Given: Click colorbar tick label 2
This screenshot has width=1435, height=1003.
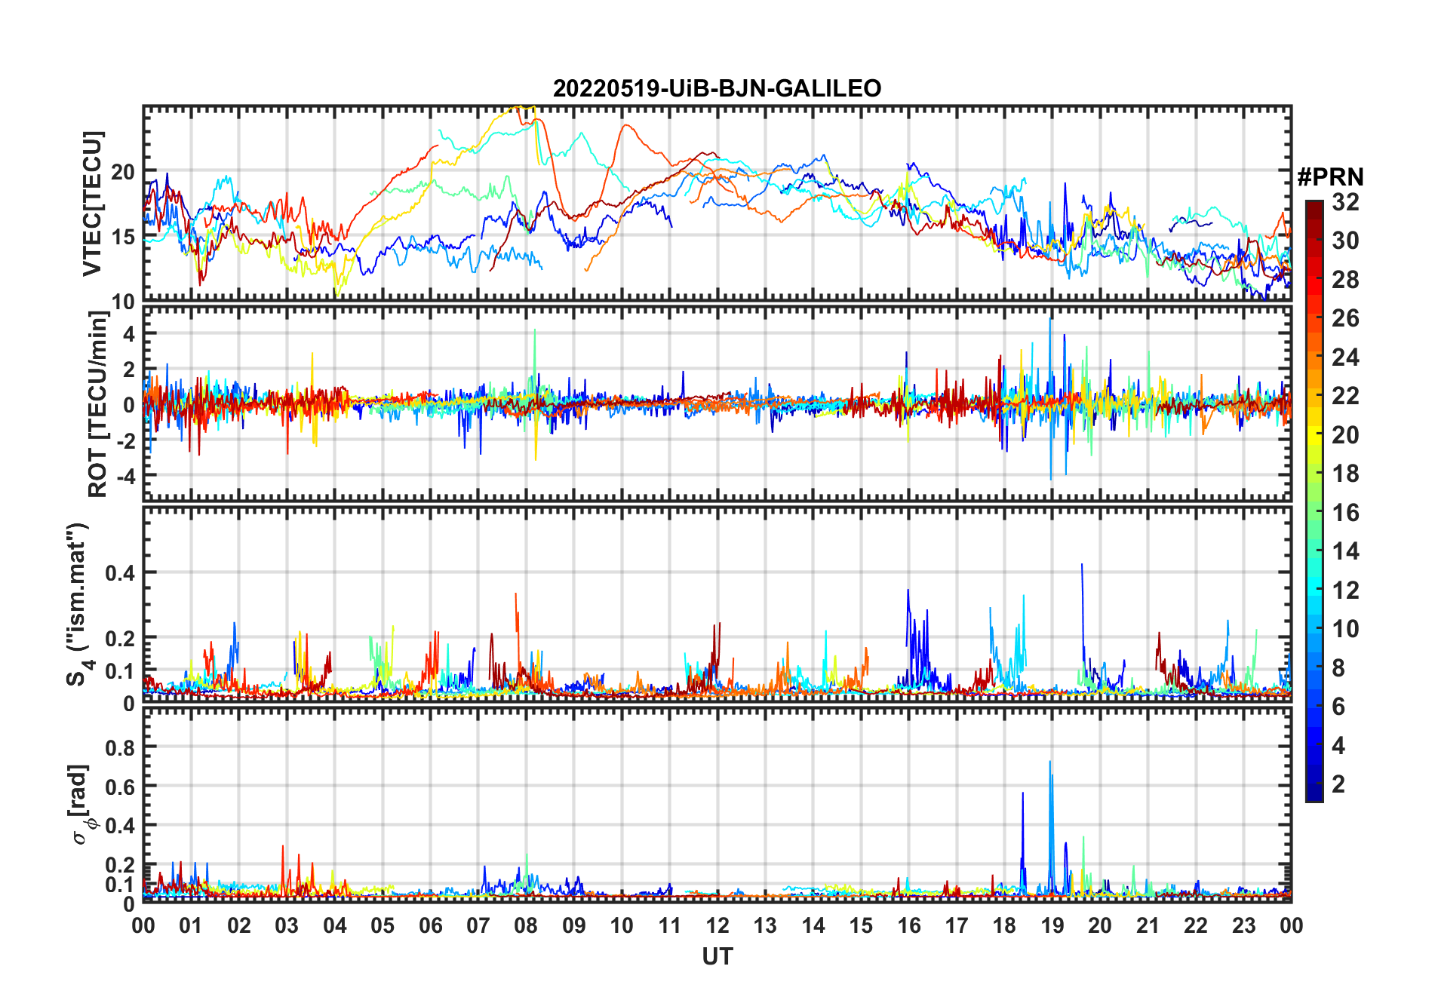Looking at the screenshot, I should 1338,784.
